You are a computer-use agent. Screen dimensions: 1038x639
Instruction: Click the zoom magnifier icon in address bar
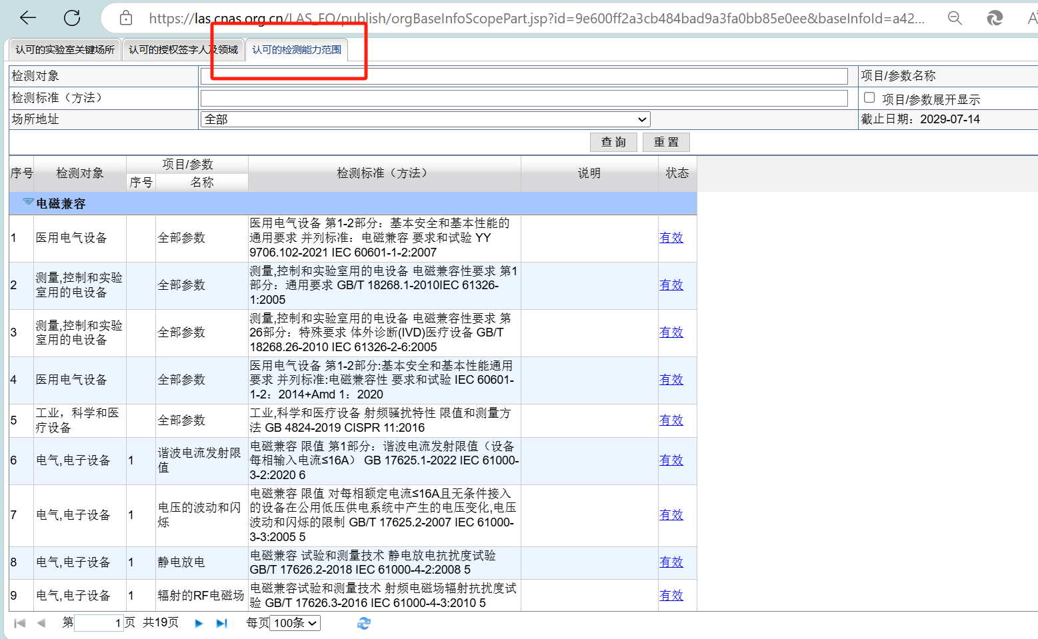(x=955, y=18)
